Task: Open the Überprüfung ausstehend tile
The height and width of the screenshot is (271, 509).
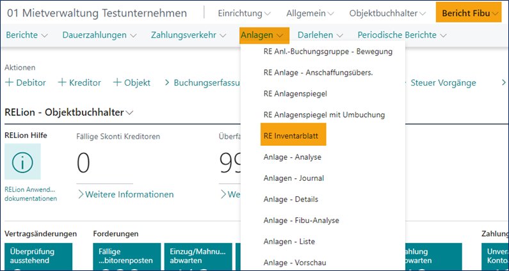Action: coord(37,256)
